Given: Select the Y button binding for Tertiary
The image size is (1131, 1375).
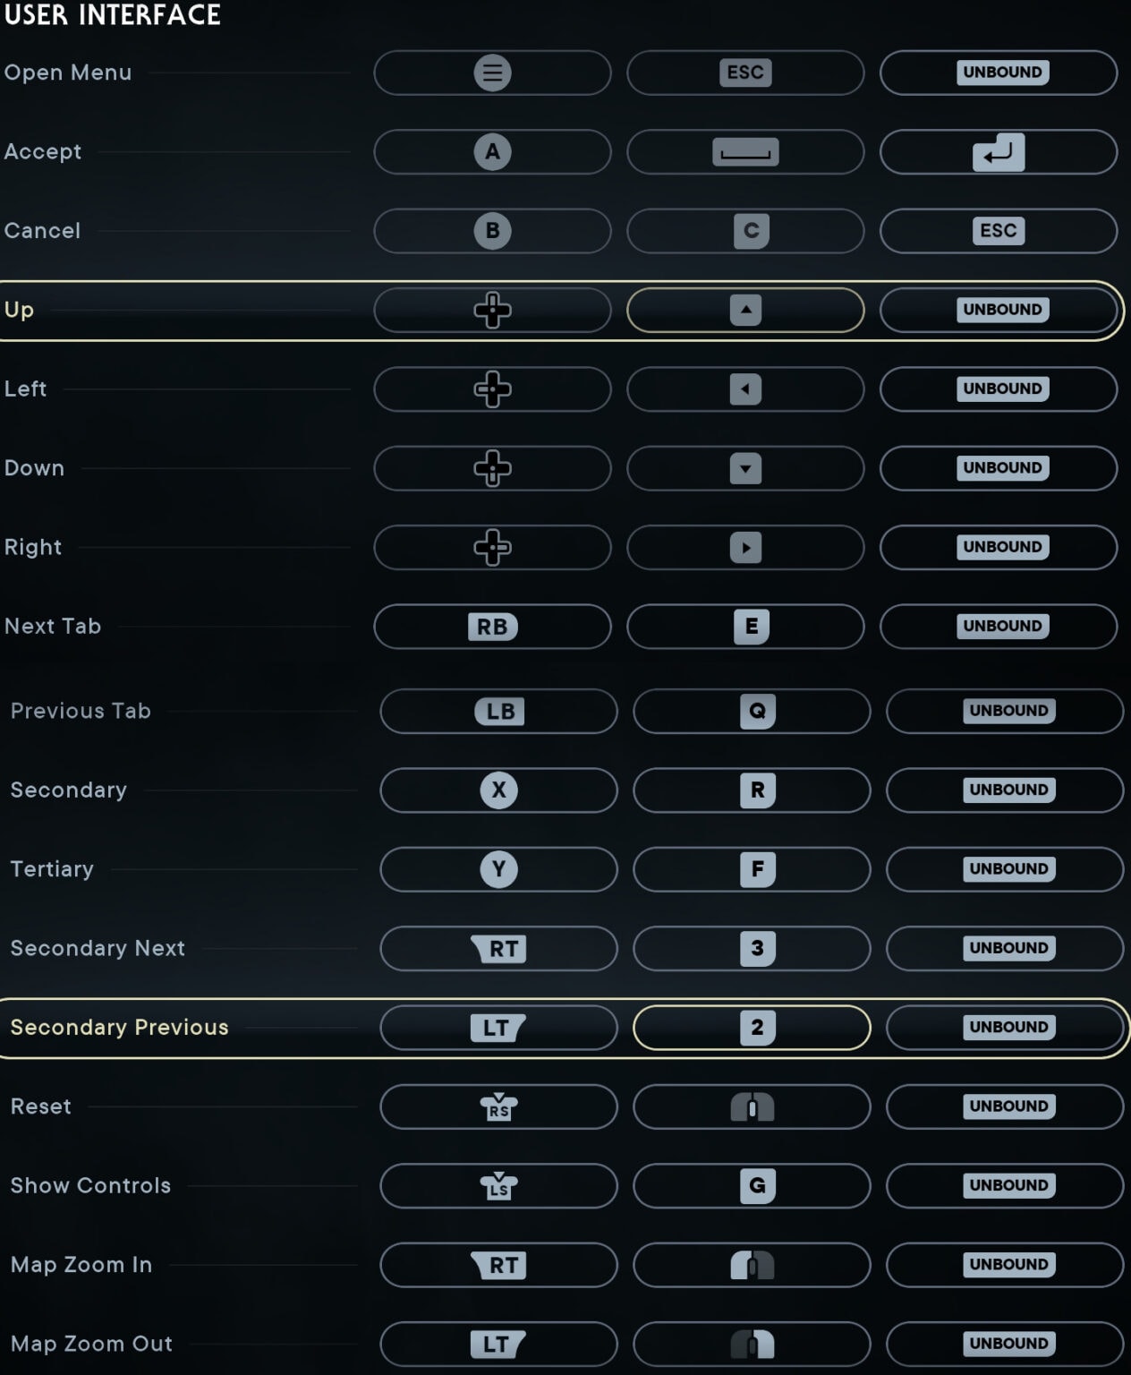Looking at the screenshot, I should point(497,868).
